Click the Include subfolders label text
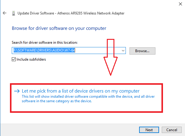The height and width of the screenshot is (136, 185). 31,59
